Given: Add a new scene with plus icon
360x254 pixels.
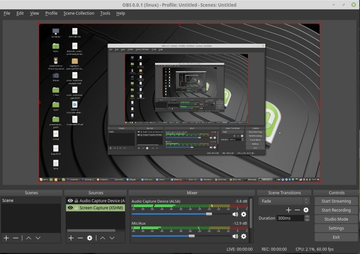Looking at the screenshot, I should (x=6, y=238).
